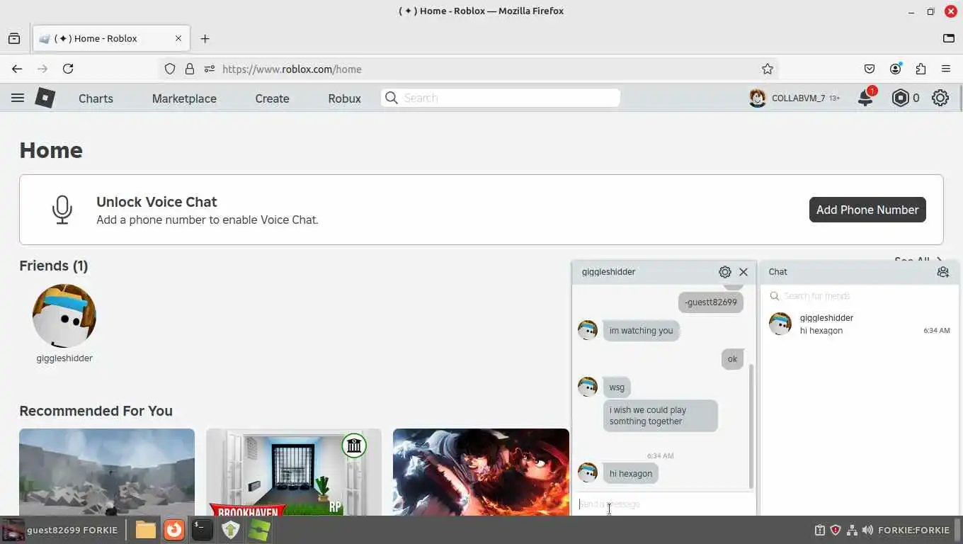Open the volume control in system tray
Viewport: 963px width, 544px height.
pyautogui.click(x=867, y=530)
